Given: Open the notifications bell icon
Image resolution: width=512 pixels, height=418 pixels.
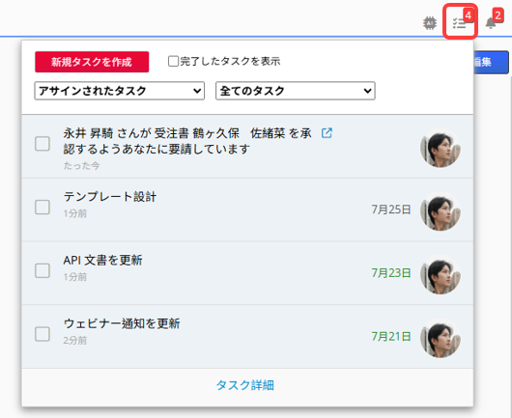Looking at the screenshot, I should (491, 23).
